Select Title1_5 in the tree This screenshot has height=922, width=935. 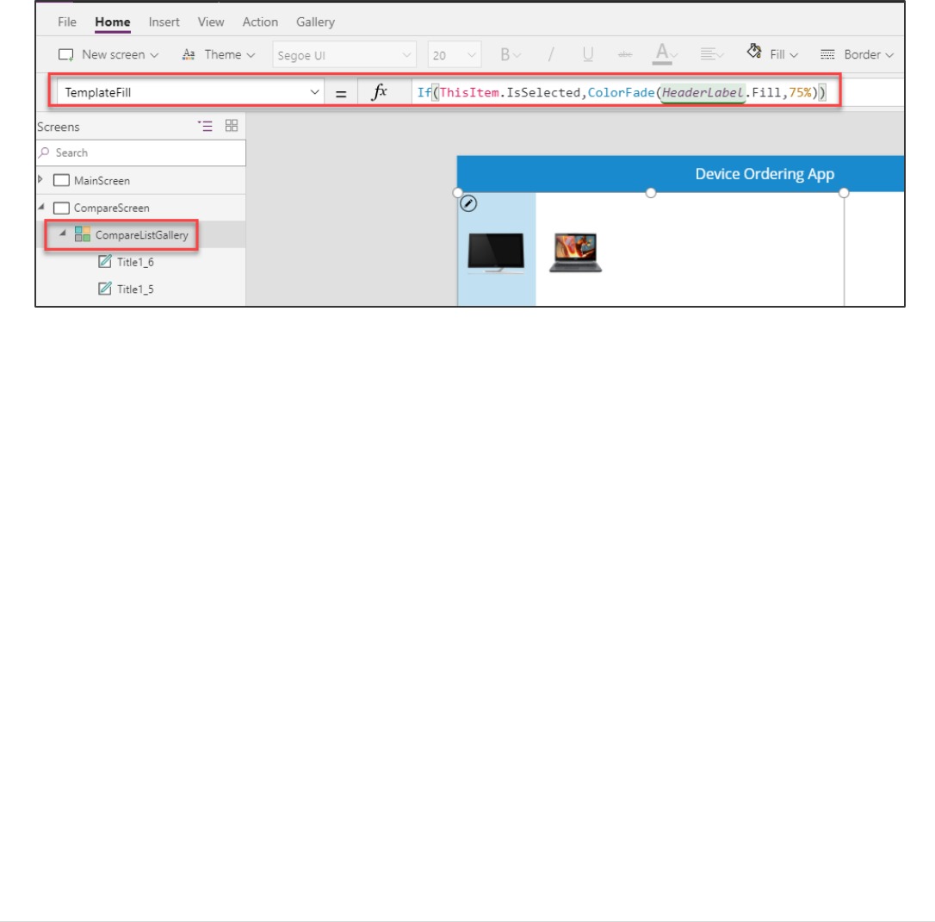135,290
